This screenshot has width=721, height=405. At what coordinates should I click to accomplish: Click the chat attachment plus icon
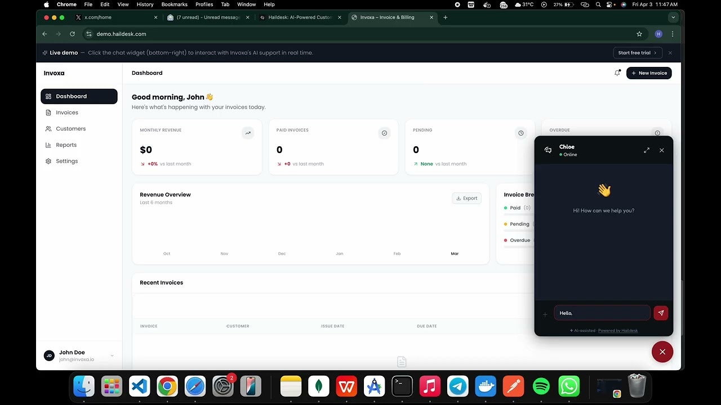(x=545, y=314)
